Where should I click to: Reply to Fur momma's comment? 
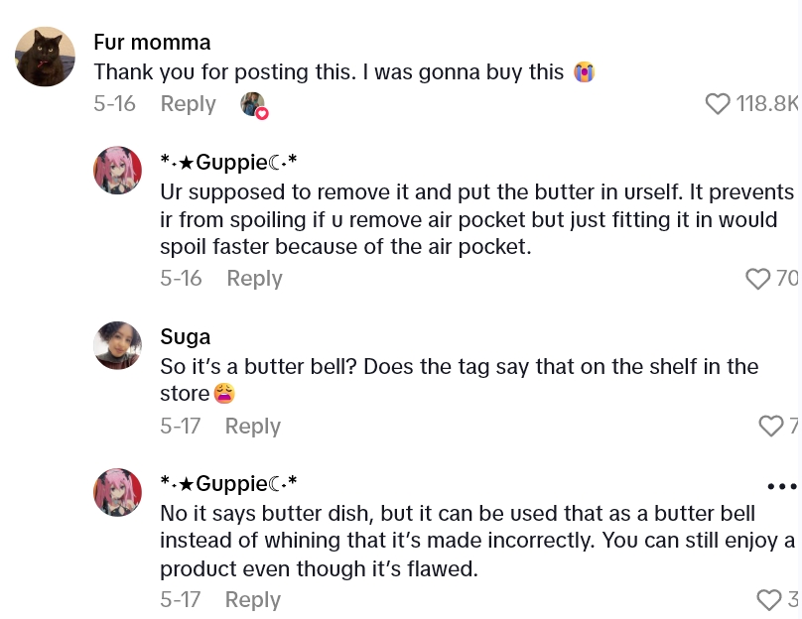pyautogui.click(x=189, y=104)
